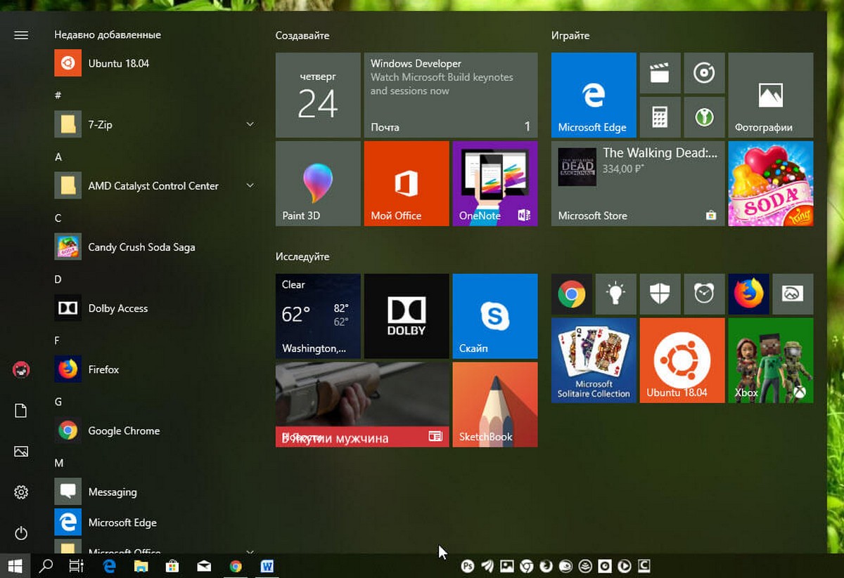Click the letter M list header
The image size is (844, 578).
[x=59, y=463]
